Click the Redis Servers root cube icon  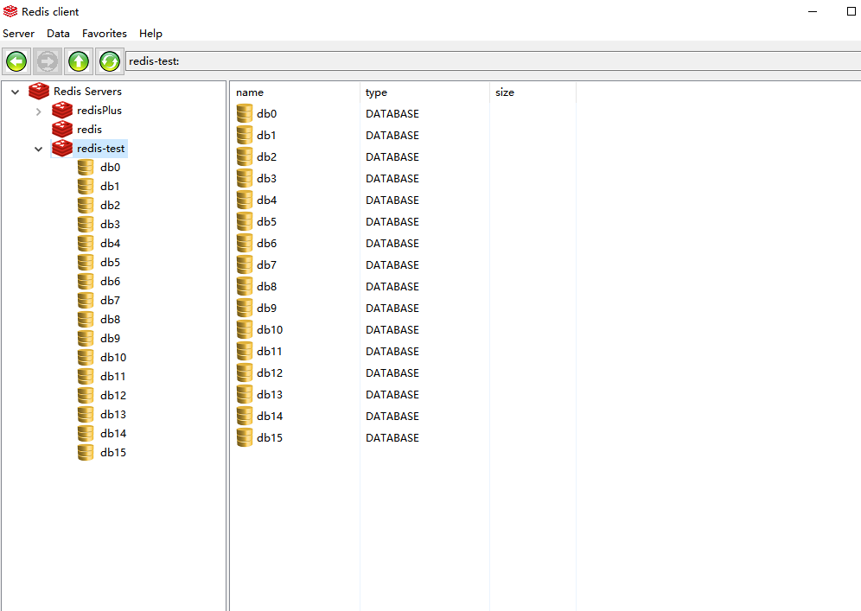(x=38, y=91)
